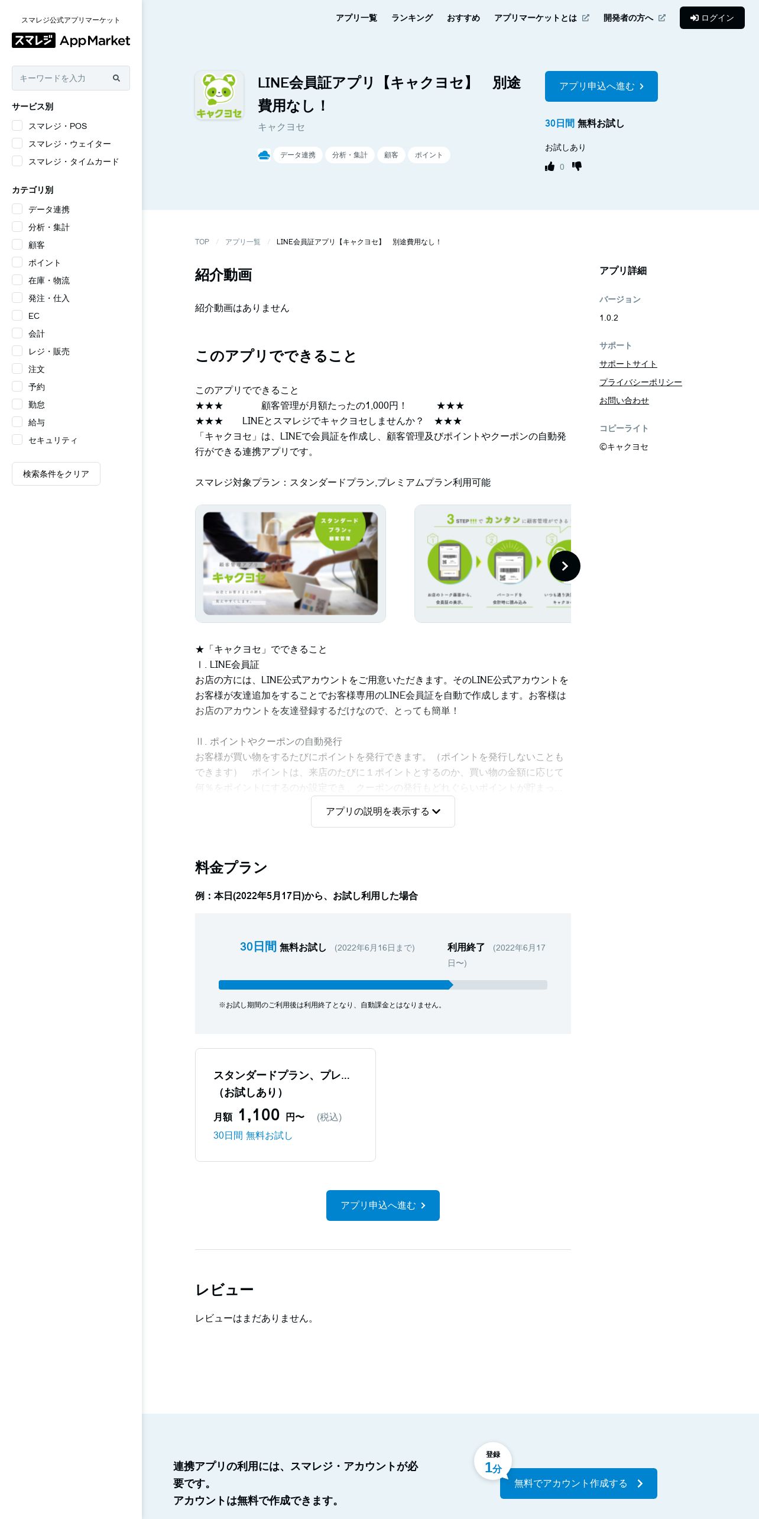The height and width of the screenshot is (1519, 759).
Task: Click the blue cloud icon beside tags
Action: tap(264, 155)
